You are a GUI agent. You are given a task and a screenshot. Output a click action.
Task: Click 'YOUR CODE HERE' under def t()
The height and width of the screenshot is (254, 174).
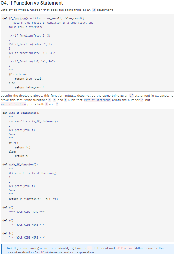pos(27,225)
